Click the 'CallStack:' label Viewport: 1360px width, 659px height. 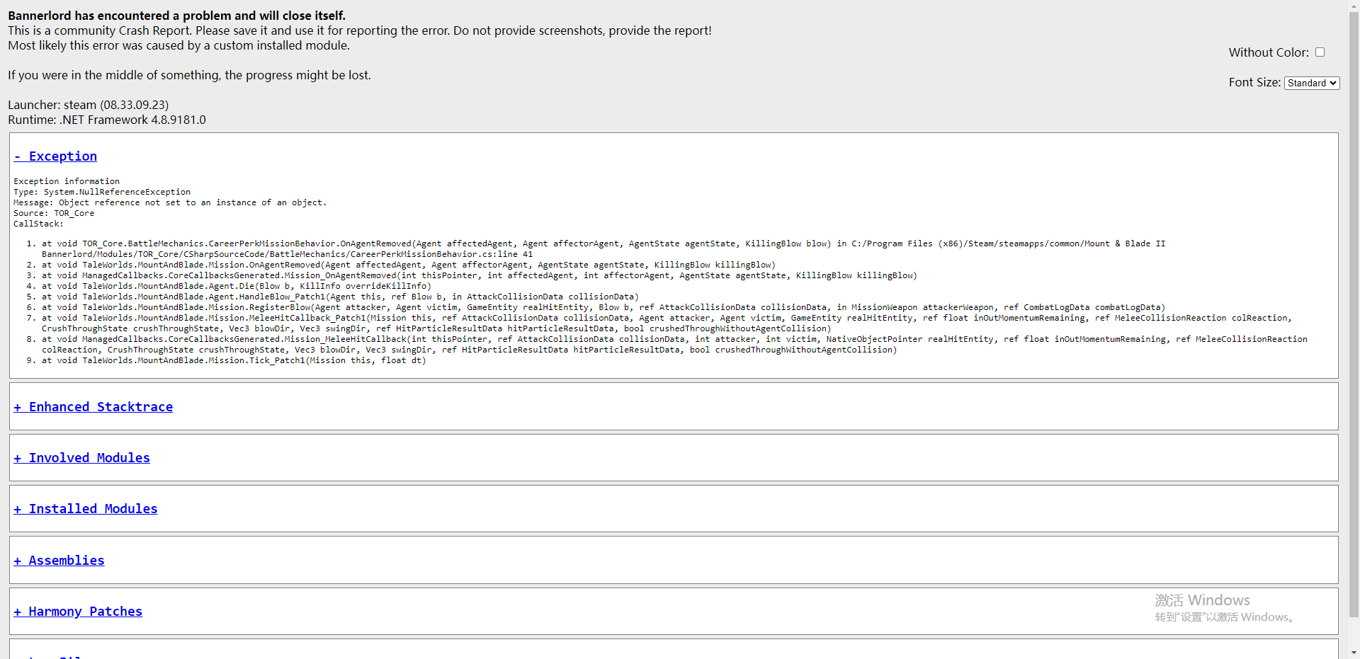tap(38, 224)
